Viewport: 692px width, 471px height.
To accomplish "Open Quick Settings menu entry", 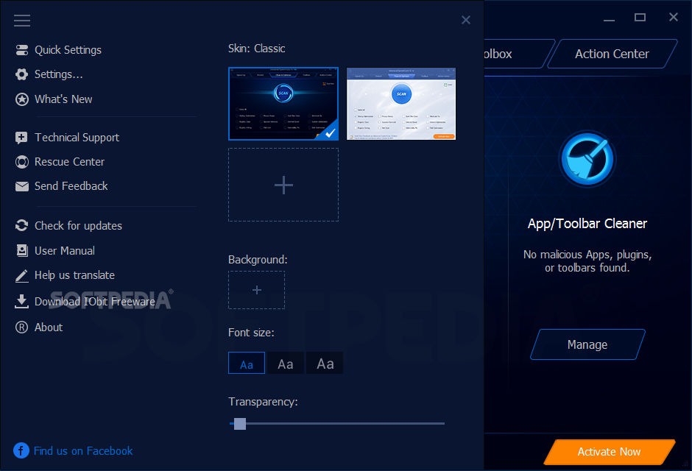I will point(68,50).
